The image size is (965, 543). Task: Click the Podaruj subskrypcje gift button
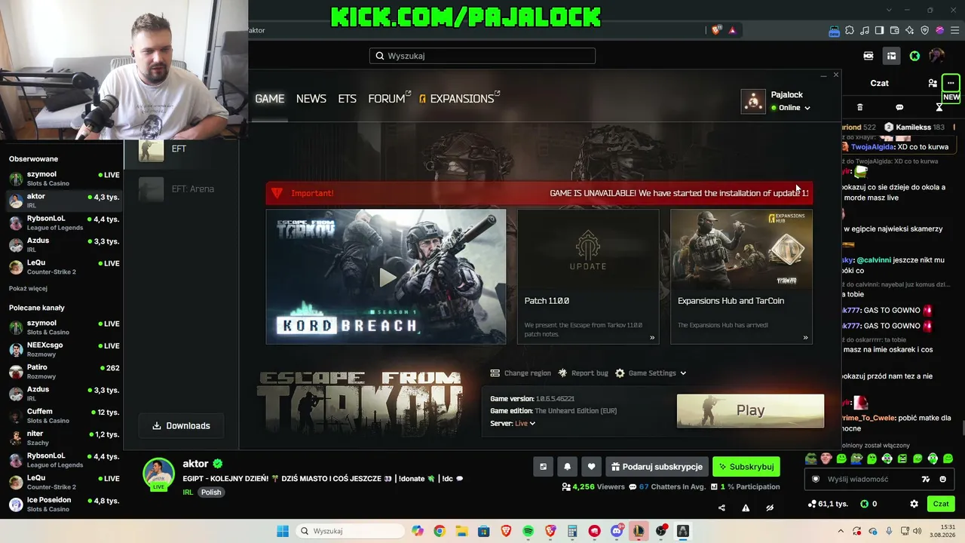pyautogui.click(x=657, y=467)
